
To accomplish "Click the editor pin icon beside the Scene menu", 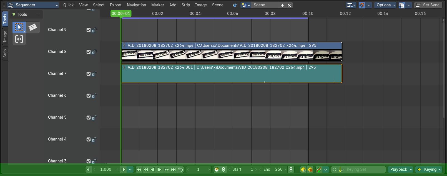I will pyautogui.click(x=235, y=5).
